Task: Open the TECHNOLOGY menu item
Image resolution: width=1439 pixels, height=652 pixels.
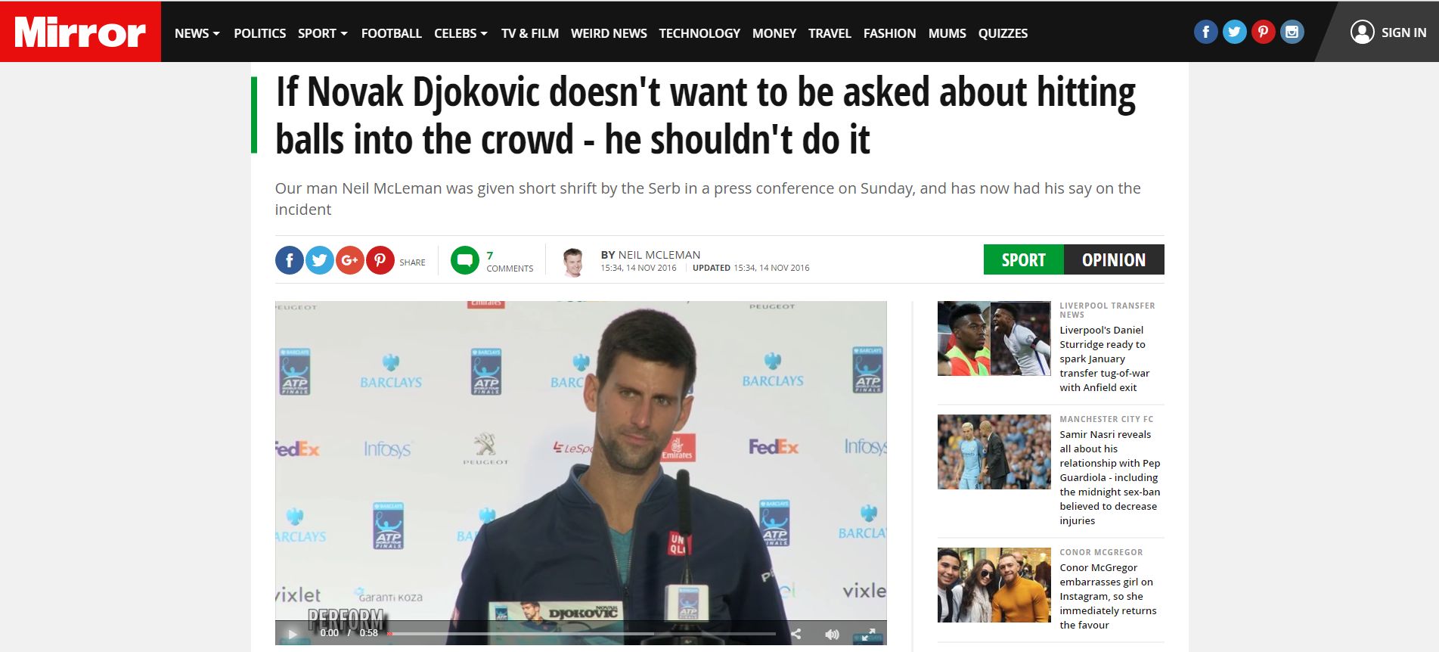Action: [699, 33]
